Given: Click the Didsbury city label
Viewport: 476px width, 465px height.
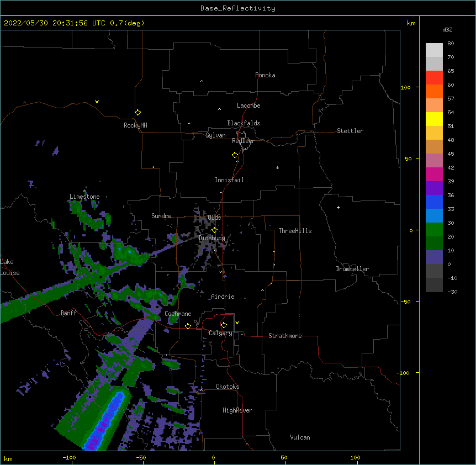Looking at the screenshot, I should tap(212, 238).
